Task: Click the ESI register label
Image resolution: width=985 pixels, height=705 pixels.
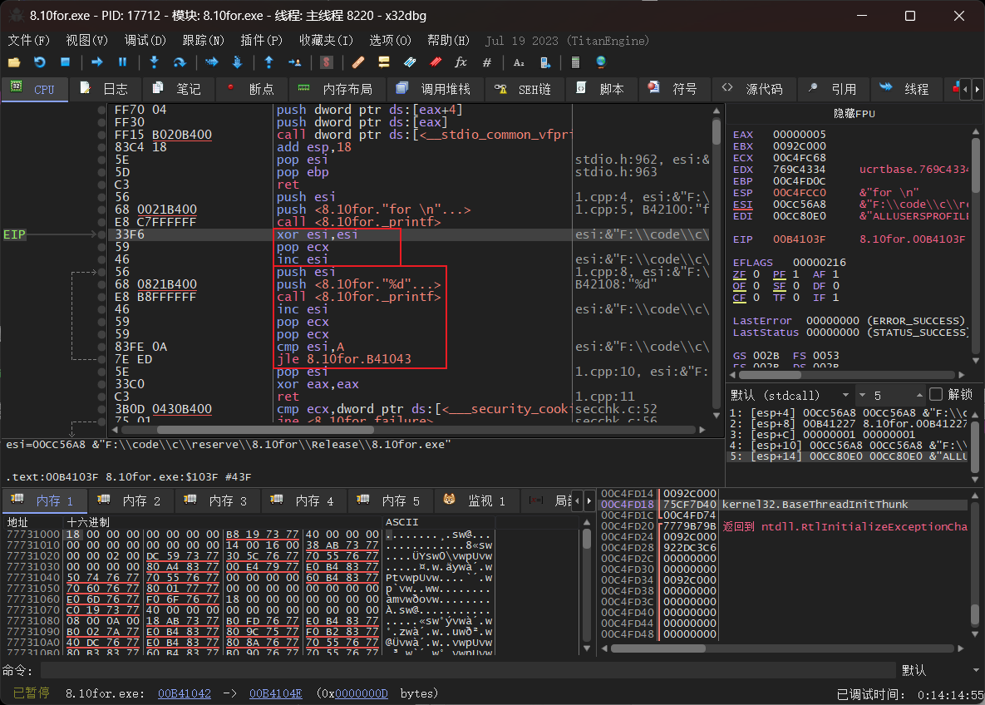Action: pyautogui.click(x=742, y=205)
